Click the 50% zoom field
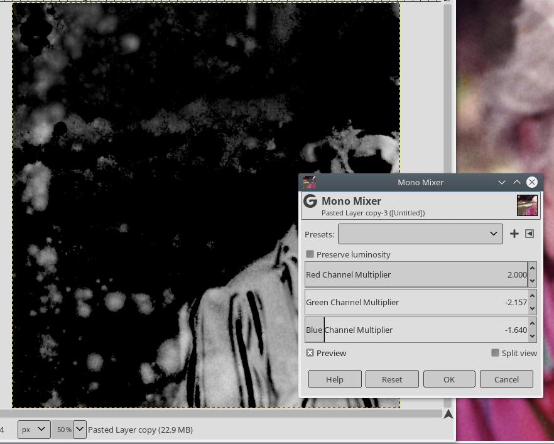The height and width of the screenshot is (444, 554). 63,430
